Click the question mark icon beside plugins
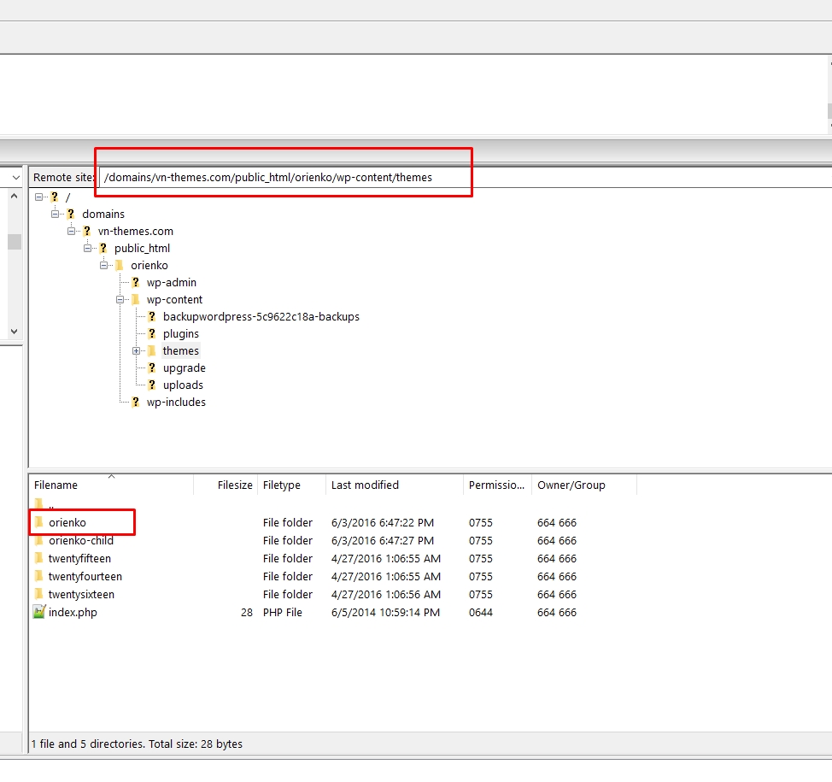This screenshot has height=782, width=832. tap(151, 333)
